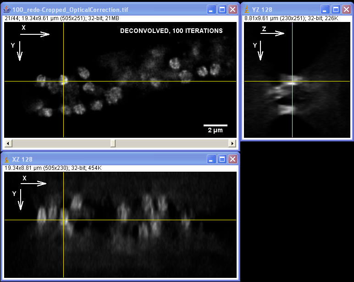354x282 pixels.
Task: Maximize the 100_redo-Cropped_OpticalCorrection.tif window
Action: click(222, 10)
